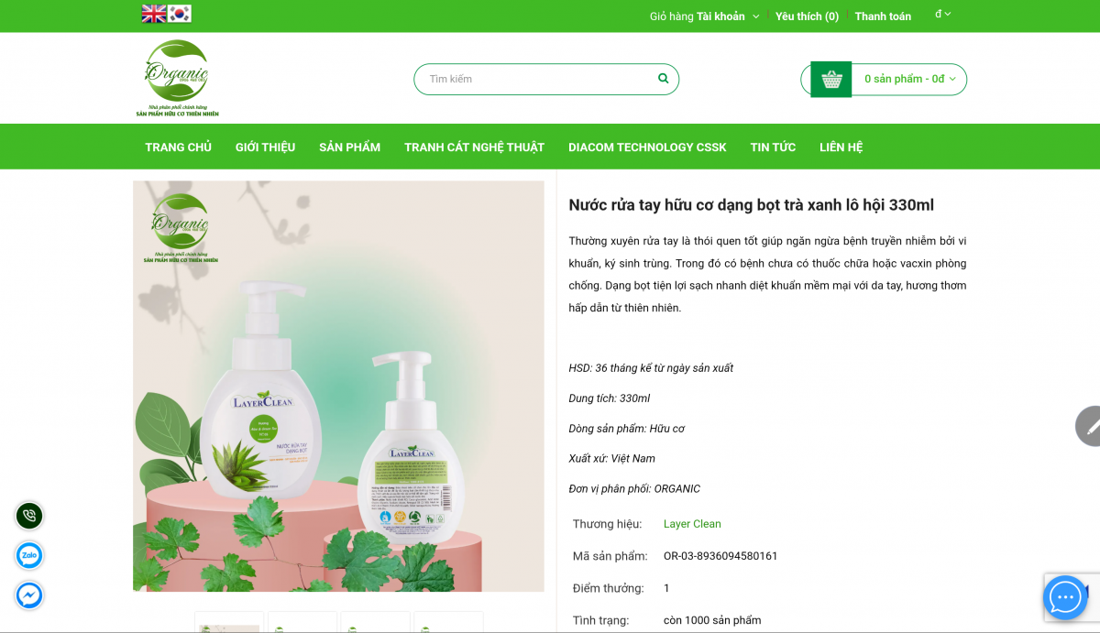Click the phone call floating icon
Screen dimensions: 1100x633
click(x=29, y=516)
